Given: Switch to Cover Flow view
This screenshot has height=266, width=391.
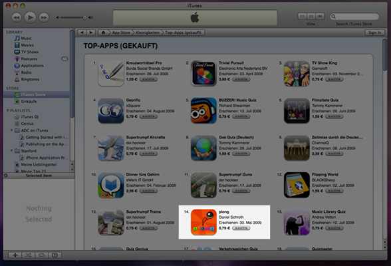Looking at the screenshot, I should [x=320, y=17].
